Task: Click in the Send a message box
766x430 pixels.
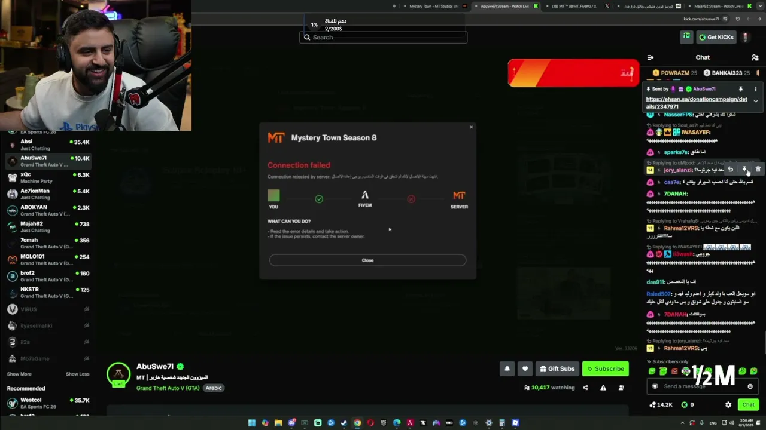Action: 703,386
